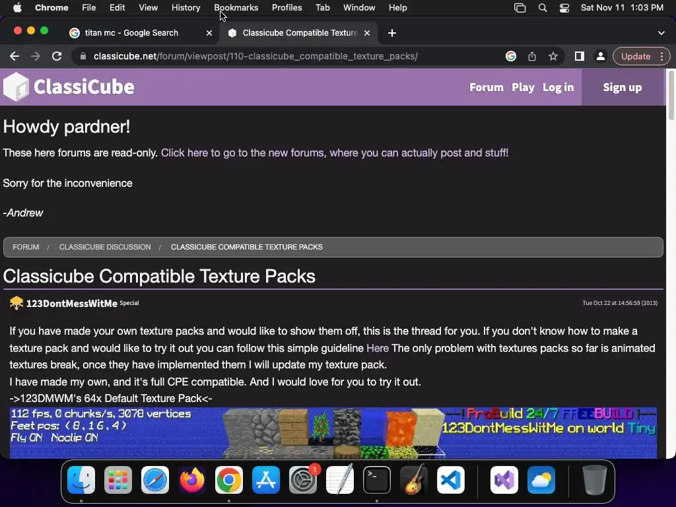Viewport: 676px width, 507px height.
Task: Open Chrome's three-dot menu
Action: tap(661, 56)
